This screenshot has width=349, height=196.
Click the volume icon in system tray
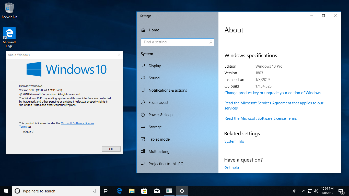[316, 191]
